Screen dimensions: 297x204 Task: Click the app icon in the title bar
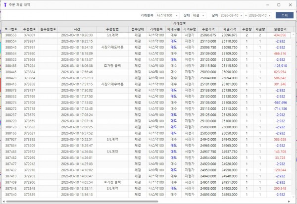pos(5,5)
